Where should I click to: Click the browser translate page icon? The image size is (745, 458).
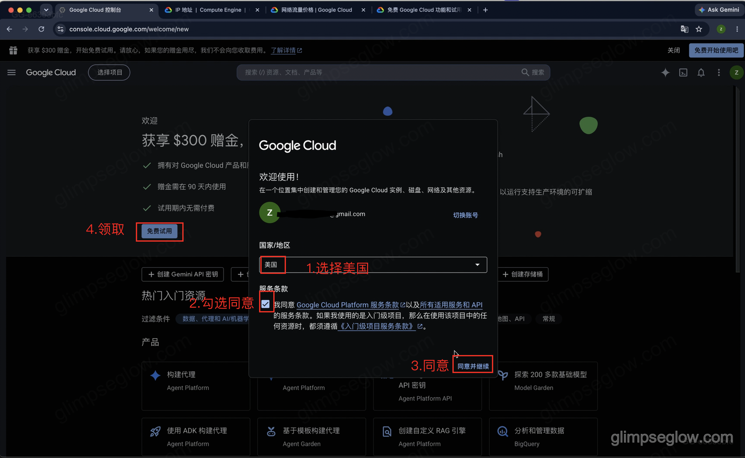tap(684, 29)
